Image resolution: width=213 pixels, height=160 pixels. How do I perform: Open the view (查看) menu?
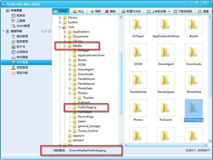203,11
